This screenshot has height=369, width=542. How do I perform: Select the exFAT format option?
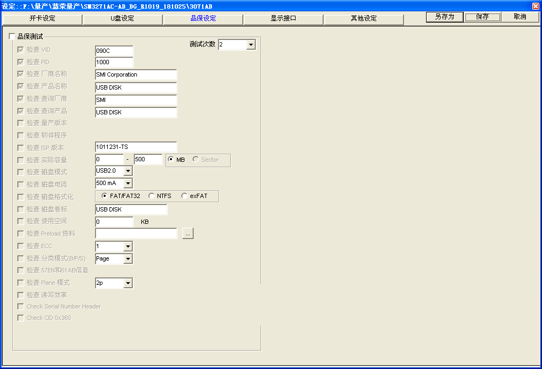pyautogui.click(x=184, y=196)
